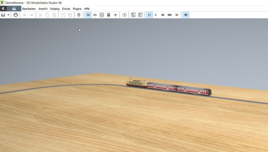Open the clock time settings icon

124,15
